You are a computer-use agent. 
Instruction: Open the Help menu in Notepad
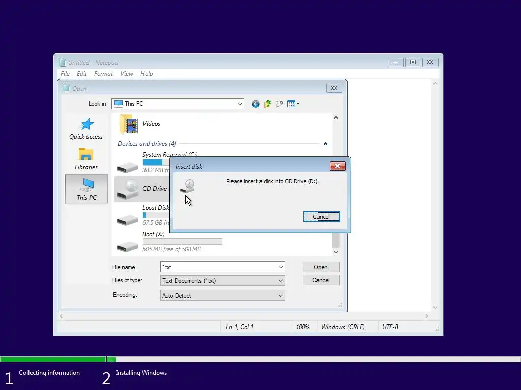click(x=147, y=74)
